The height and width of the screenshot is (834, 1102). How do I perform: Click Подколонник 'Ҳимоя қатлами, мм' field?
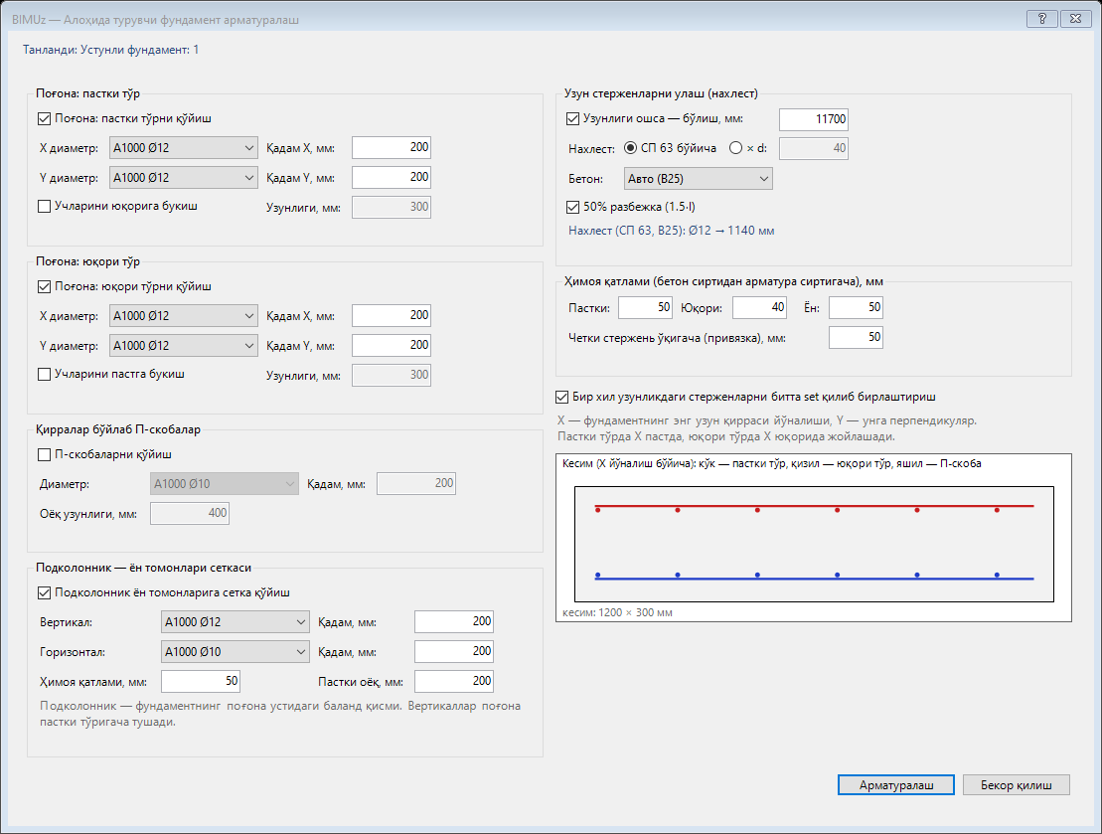(x=201, y=681)
